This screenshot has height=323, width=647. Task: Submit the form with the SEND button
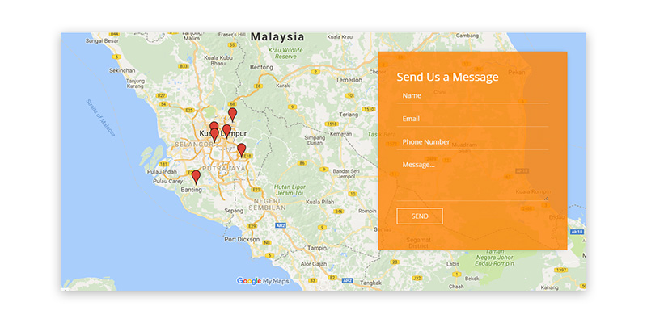point(420,216)
